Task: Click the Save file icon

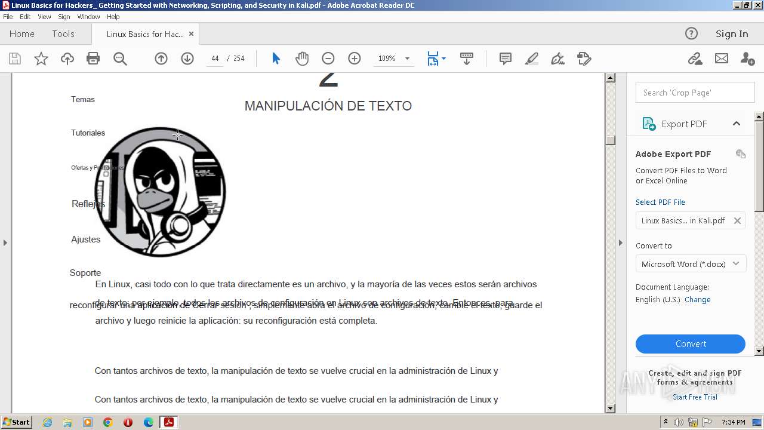Action: (x=15, y=59)
